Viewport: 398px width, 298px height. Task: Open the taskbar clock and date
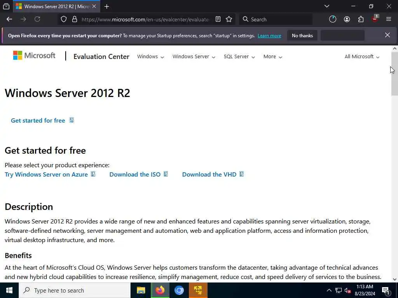coord(365,290)
